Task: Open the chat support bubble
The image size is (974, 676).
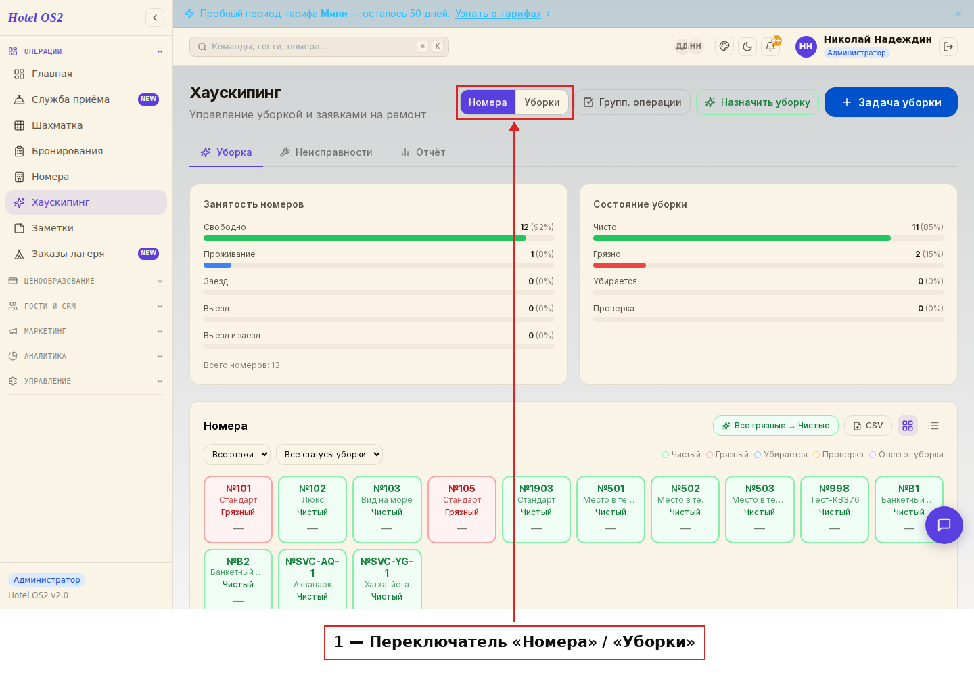Action: click(944, 525)
